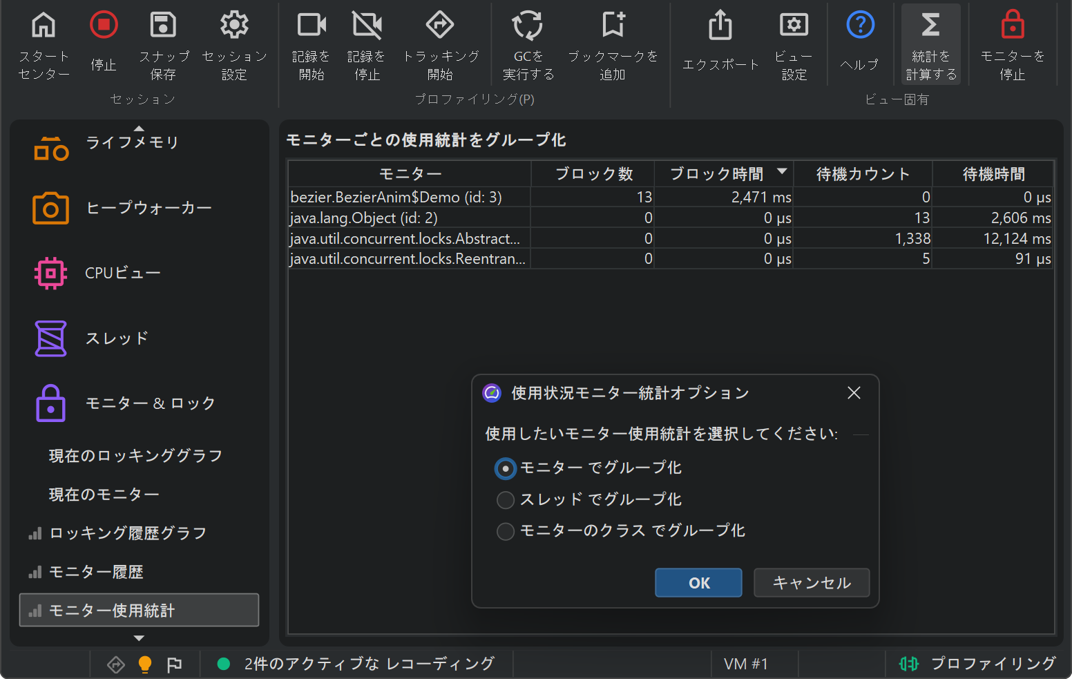Click the エクスポート export icon

coord(720,26)
